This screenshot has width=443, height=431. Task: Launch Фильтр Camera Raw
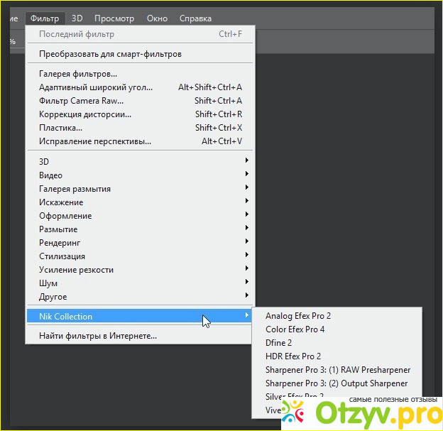[81, 101]
